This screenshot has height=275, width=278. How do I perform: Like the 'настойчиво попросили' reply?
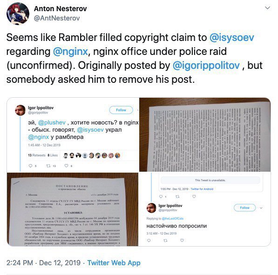pyautogui.click(x=182, y=240)
